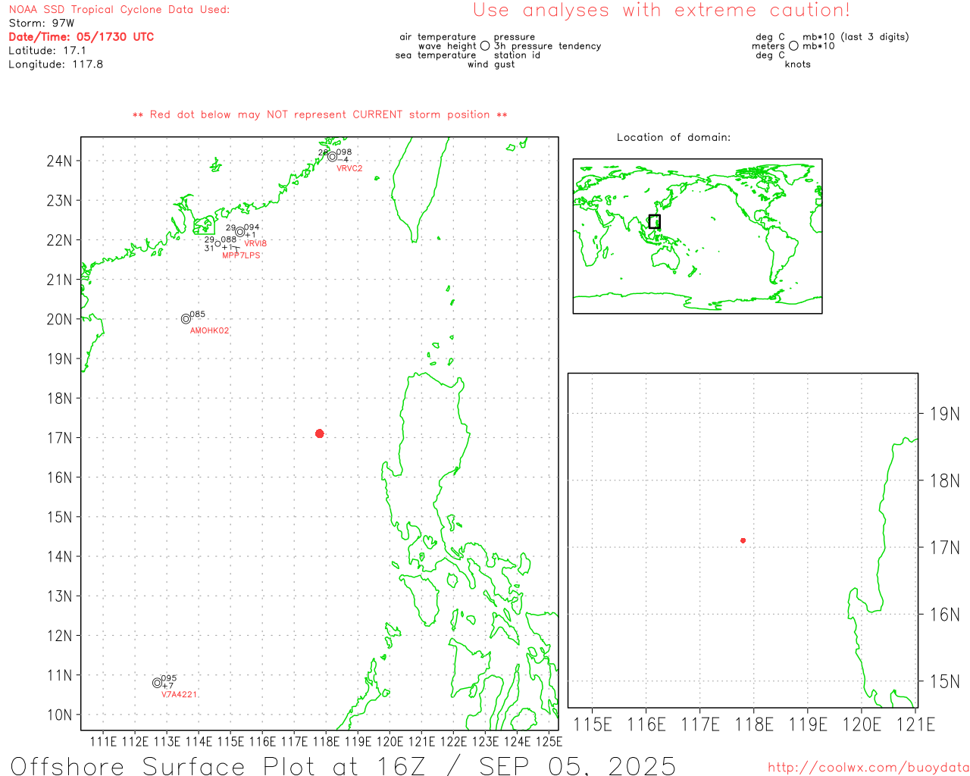Image resolution: width=970 pixels, height=776 pixels.
Task: Click the red dot disclaimer text line
Action: [x=320, y=114]
